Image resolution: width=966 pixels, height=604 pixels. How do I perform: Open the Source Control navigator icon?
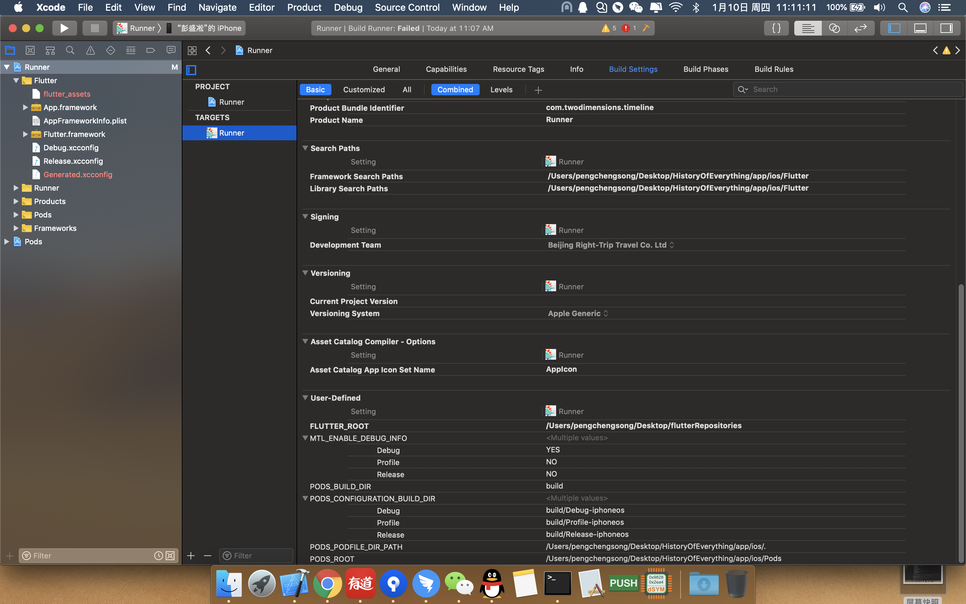30,50
